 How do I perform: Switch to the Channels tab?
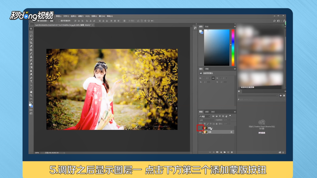point(207,112)
